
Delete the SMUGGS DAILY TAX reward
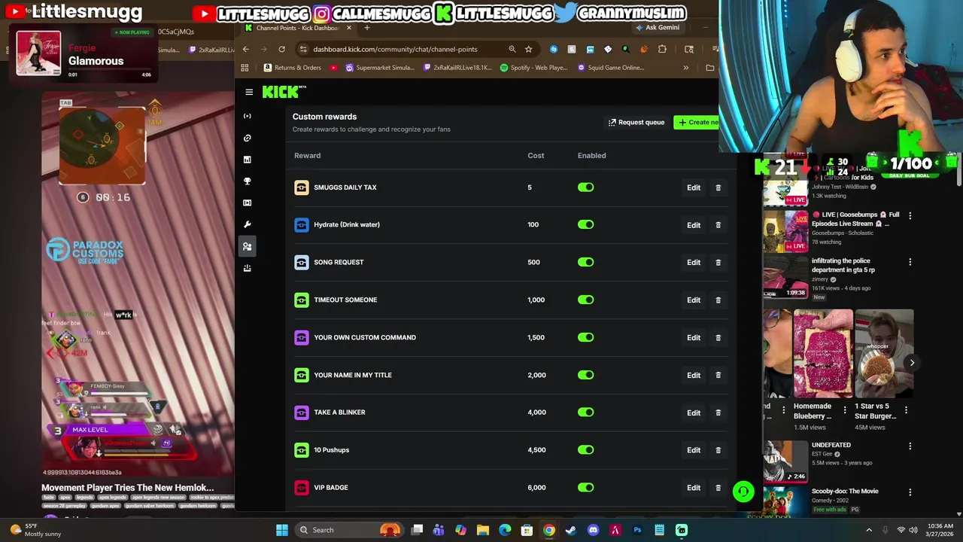(x=718, y=187)
